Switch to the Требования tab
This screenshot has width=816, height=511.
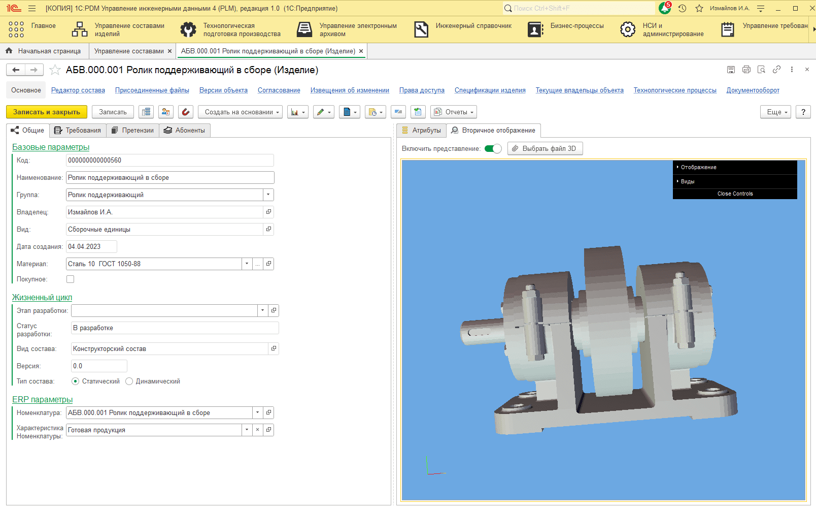(78, 130)
